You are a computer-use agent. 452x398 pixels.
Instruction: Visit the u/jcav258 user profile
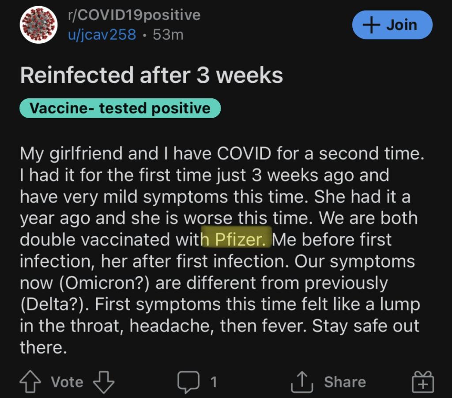[102, 34]
